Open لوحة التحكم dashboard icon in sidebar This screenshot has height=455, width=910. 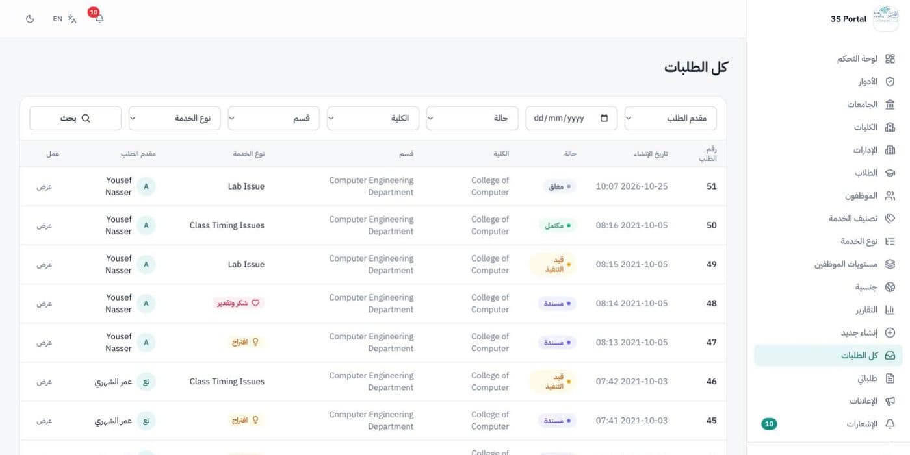tap(890, 59)
